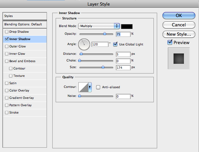The width and height of the screenshot is (199, 152).
Task: Click the Distance slider handle
Action: pyautogui.click(x=81, y=54)
